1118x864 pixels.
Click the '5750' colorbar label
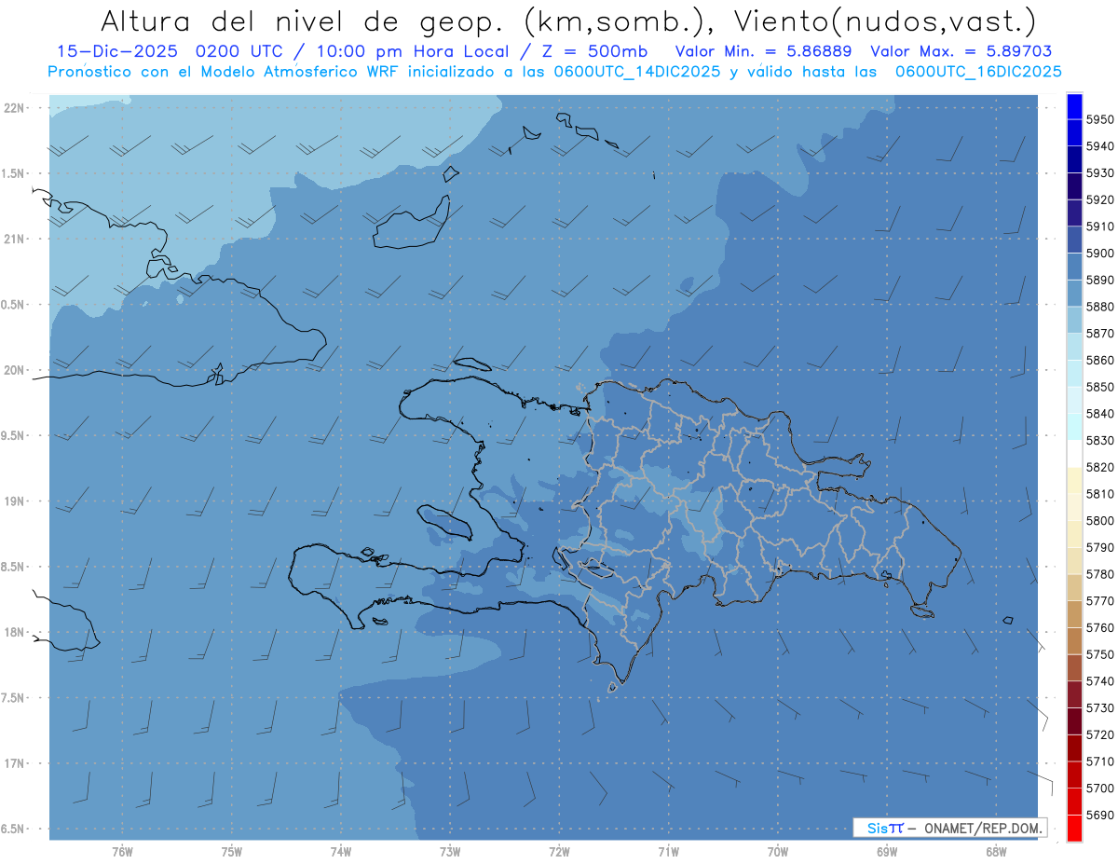pyautogui.click(x=1099, y=655)
